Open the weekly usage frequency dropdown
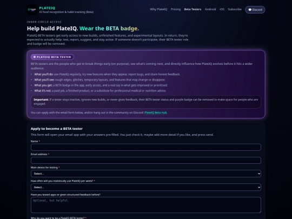The height and width of the screenshot is (219, 292). pyautogui.click(x=146, y=187)
